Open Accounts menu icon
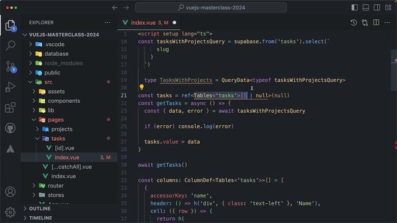The image size is (397, 223). tap(10, 192)
